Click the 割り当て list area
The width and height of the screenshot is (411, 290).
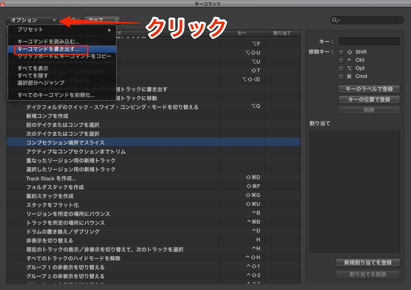(354, 191)
